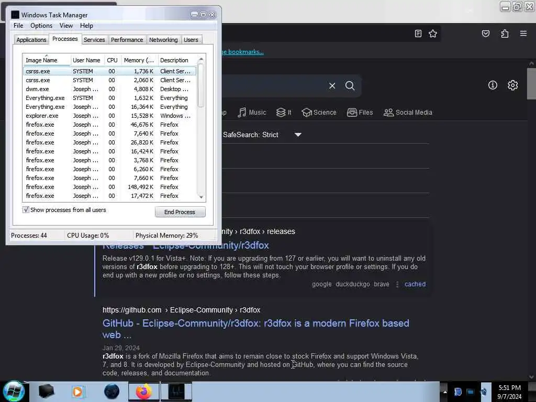Click the End Process button
This screenshot has width=536, height=402.
coord(180,212)
